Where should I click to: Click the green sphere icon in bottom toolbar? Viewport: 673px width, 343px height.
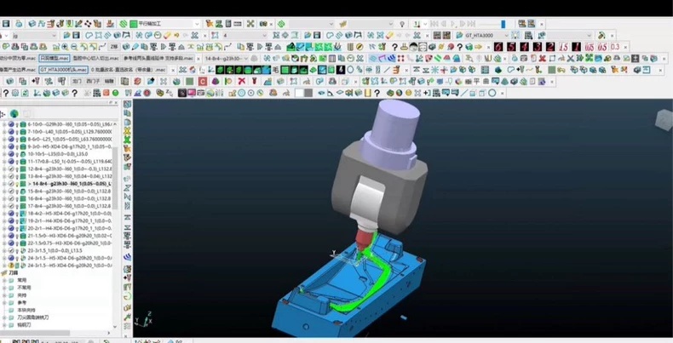(x=116, y=93)
